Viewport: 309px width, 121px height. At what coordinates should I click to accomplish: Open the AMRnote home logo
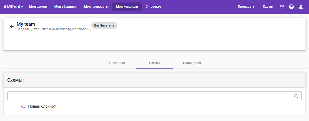tap(13, 7)
